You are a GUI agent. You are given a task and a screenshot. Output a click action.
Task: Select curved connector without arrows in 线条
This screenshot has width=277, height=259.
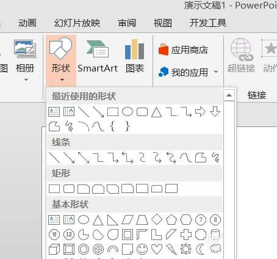(x=143, y=158)
